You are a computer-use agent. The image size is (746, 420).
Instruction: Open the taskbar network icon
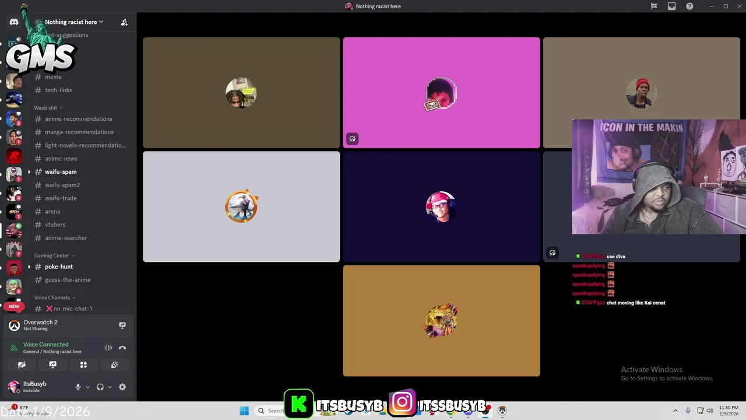700,411
